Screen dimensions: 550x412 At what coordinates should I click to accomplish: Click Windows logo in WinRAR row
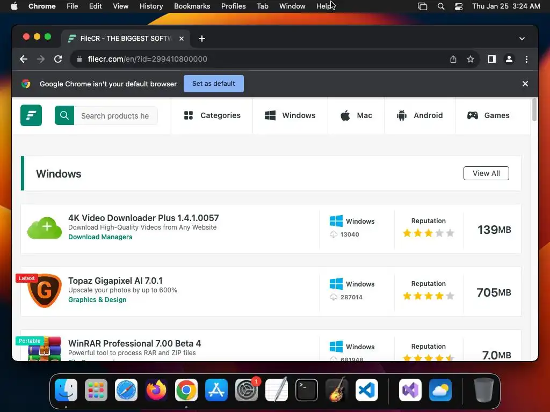336,347
